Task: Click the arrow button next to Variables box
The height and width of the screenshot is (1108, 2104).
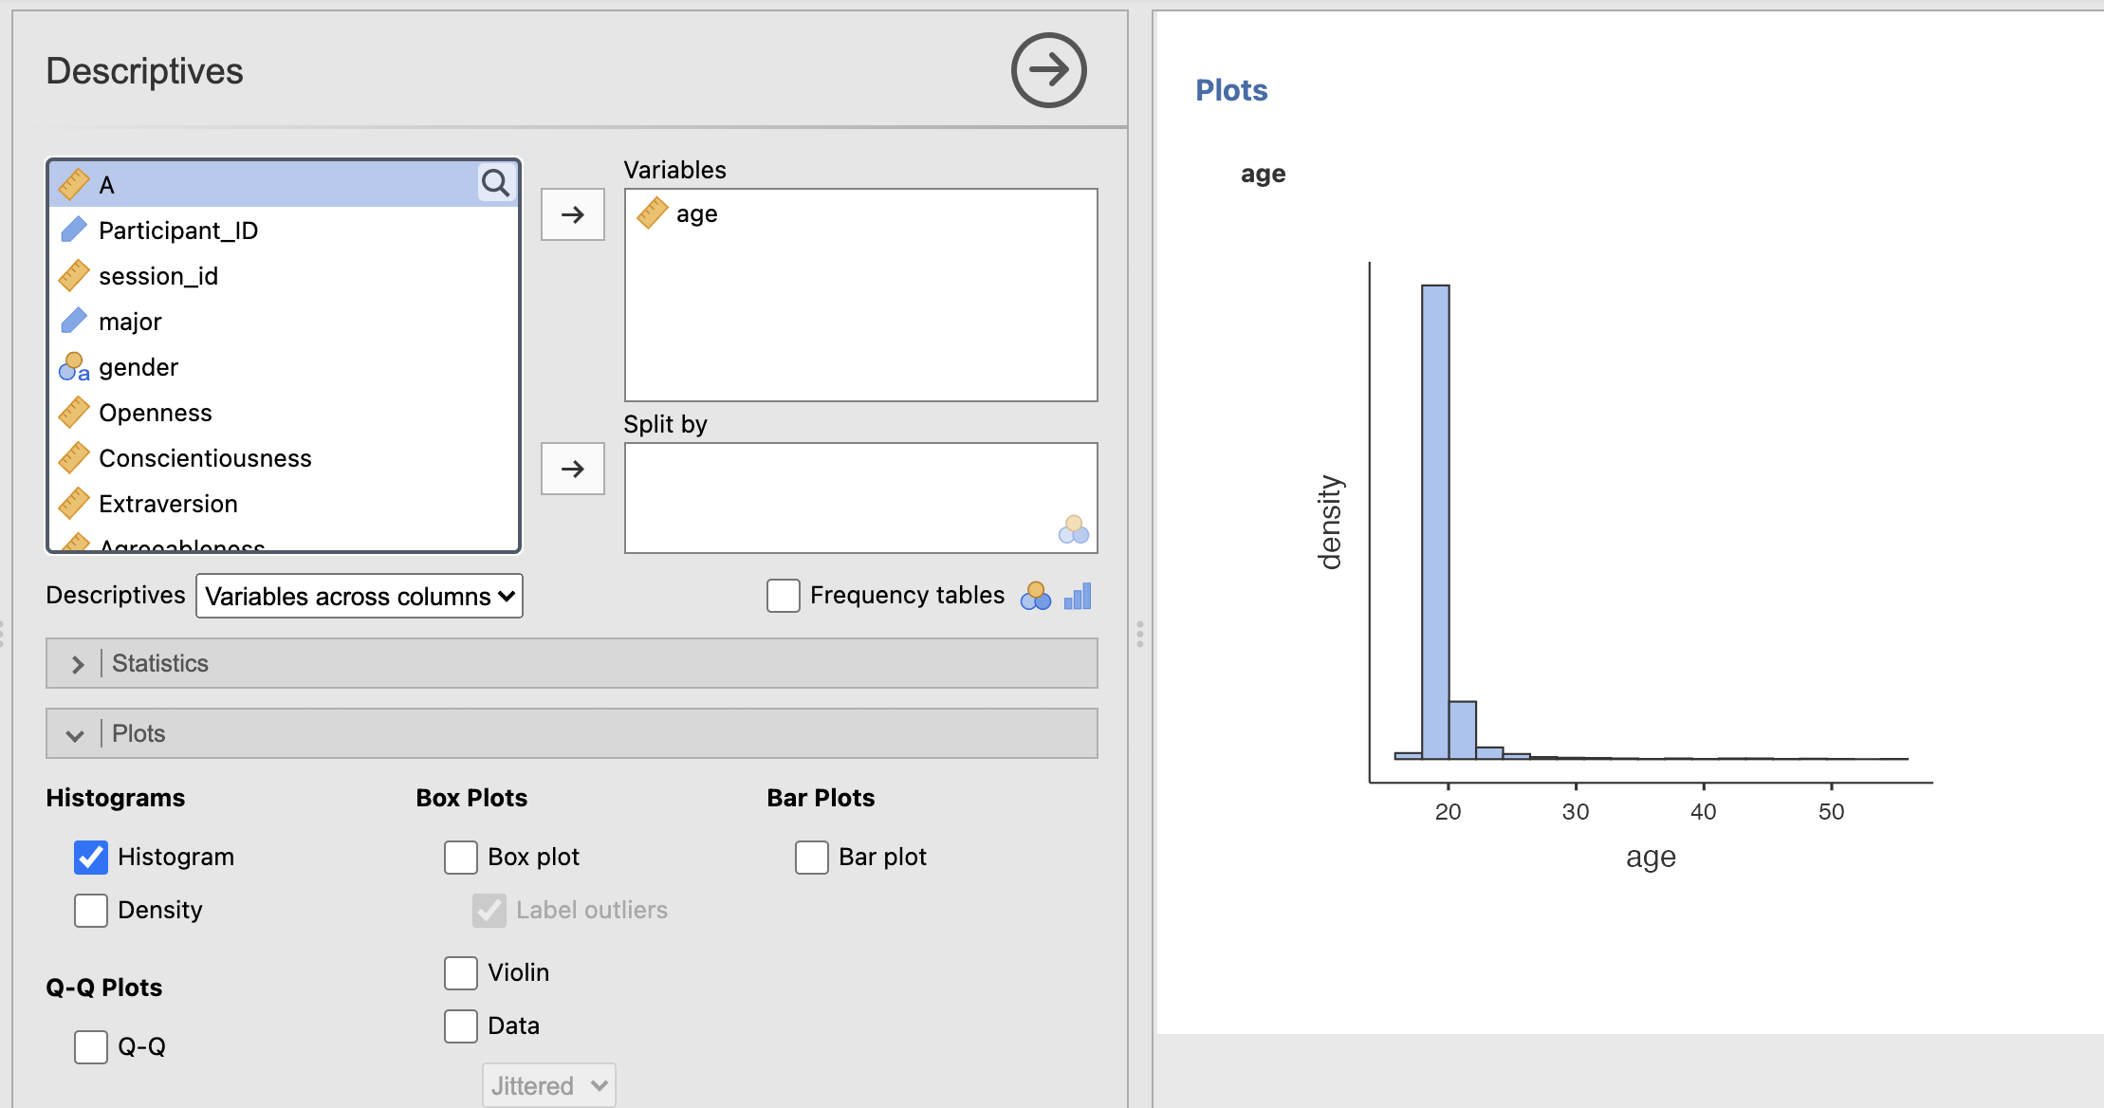Action: click(x=573, y=214)
